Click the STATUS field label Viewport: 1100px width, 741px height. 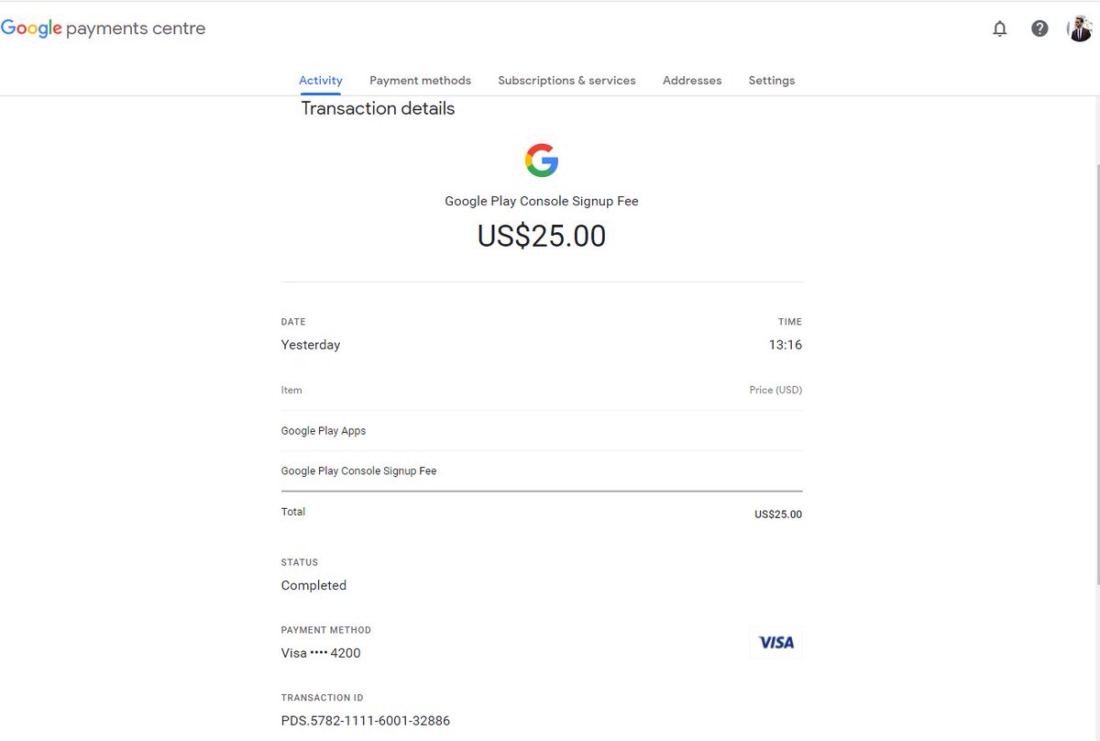click(x=300, y=562)
